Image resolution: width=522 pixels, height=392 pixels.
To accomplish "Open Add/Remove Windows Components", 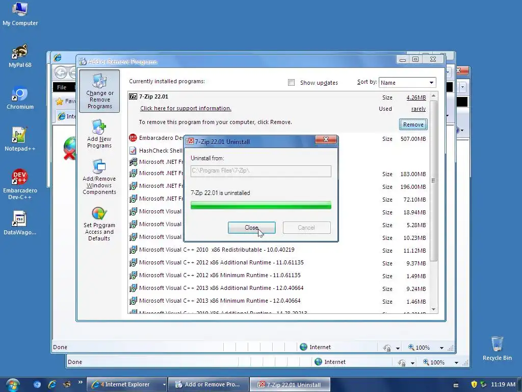I will tap(99, 177).
